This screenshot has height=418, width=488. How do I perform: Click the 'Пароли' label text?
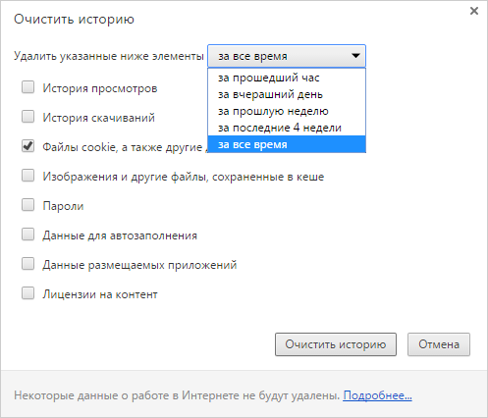coord(63,206)
